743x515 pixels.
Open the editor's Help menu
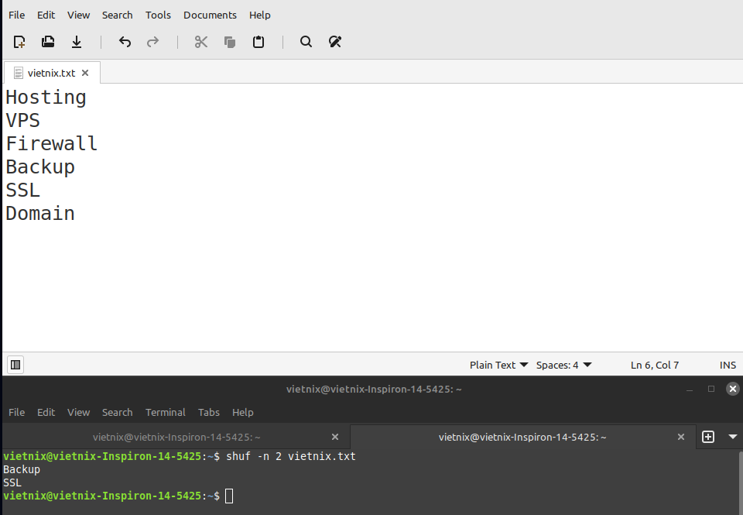(260, 15)
